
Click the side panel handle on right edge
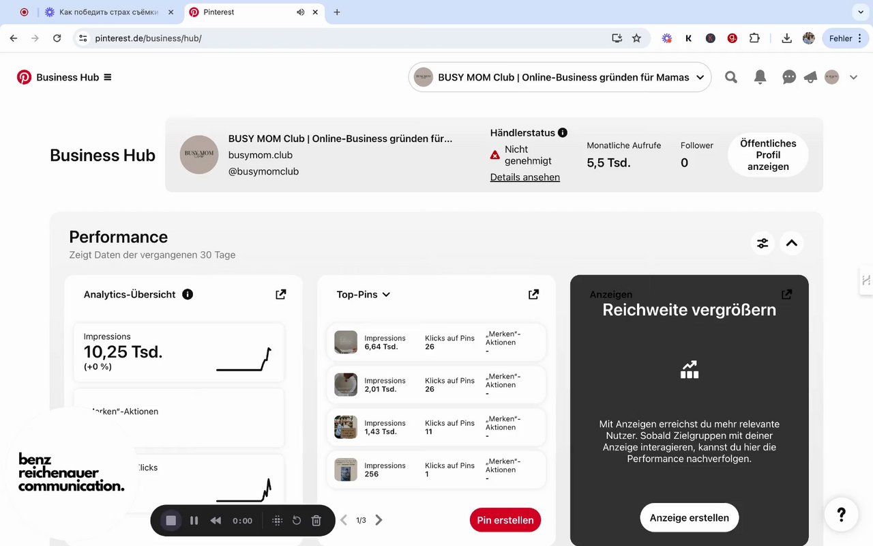coord(866,280)
